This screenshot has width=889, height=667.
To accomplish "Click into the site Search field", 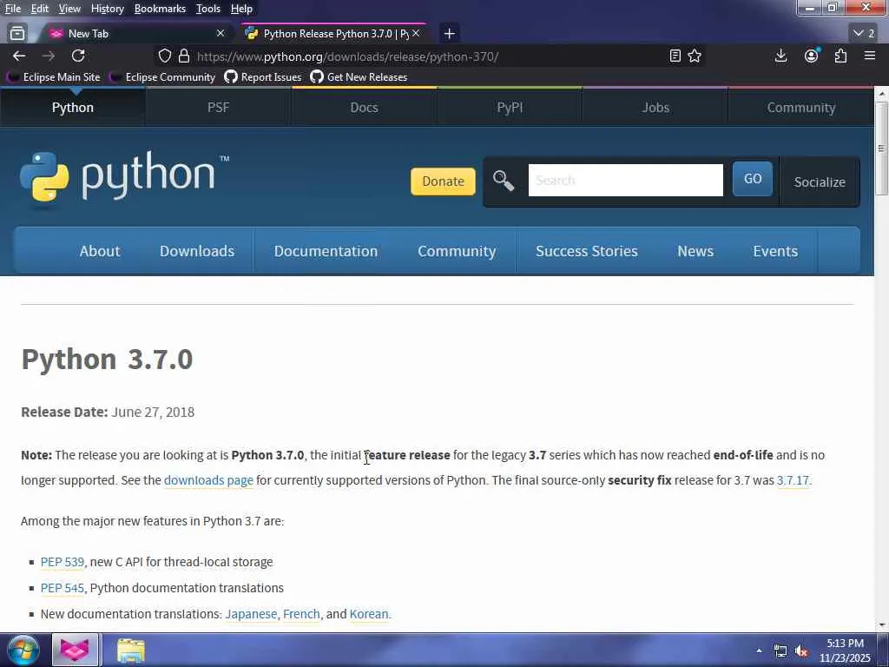I will point(625,181).
